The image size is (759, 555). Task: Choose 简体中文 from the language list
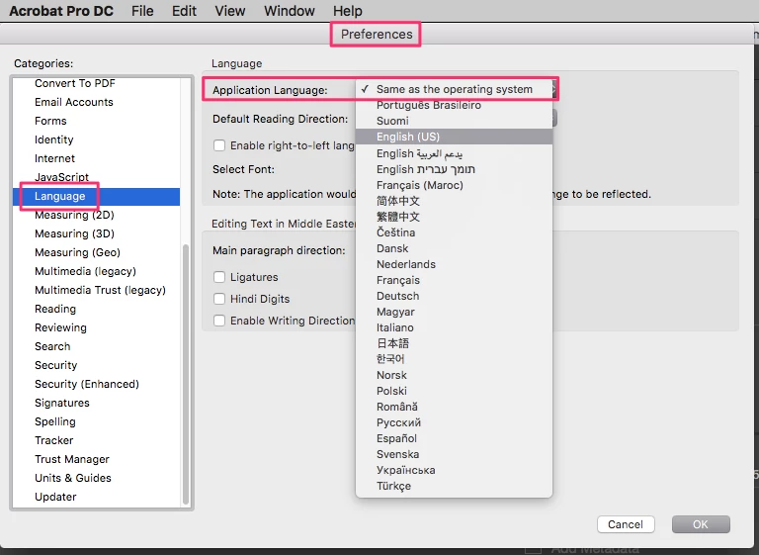click(454, 201)
